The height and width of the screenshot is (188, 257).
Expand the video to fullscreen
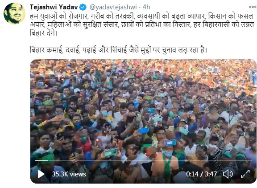coord(245,174)
